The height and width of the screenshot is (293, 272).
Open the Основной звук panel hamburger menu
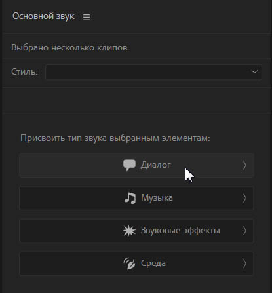pyautogui.click(x=87, y=17)
